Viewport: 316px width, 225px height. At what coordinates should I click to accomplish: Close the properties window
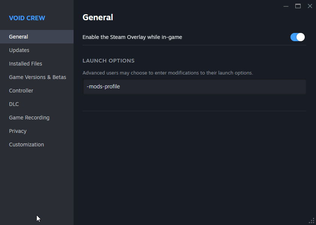point(310,6)
